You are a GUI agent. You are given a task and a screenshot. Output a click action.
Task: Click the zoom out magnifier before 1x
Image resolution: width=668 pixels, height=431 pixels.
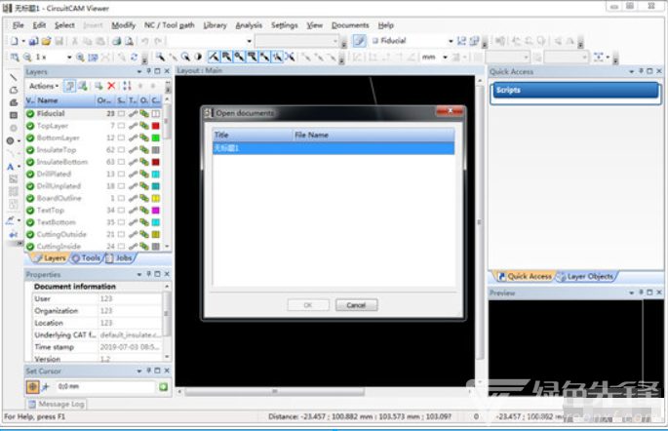27,58
